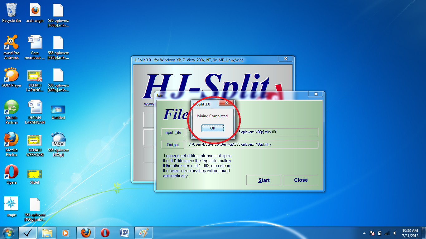Click the battery tray icon
This screenshot has height=239, width=426.
point(380,233)
